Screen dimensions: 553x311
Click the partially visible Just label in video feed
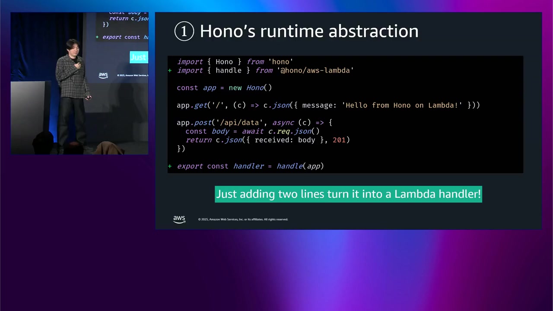tap(138, 57)
